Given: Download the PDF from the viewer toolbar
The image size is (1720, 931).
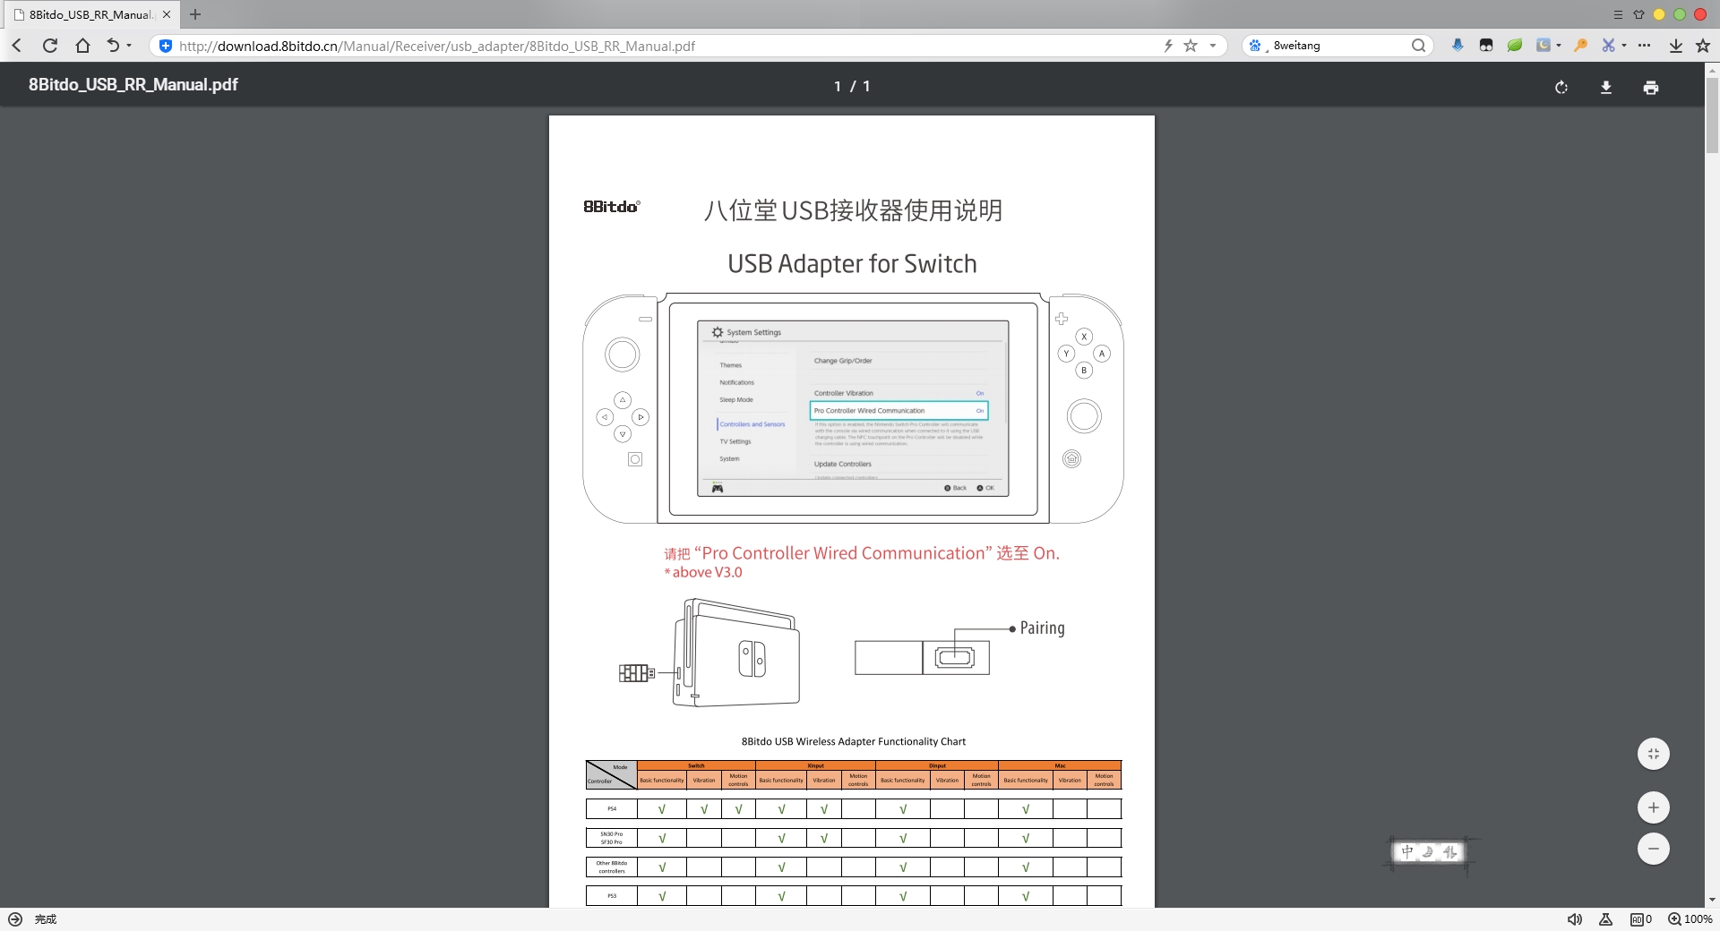Looking at the screenshot, I should 1606,87.
